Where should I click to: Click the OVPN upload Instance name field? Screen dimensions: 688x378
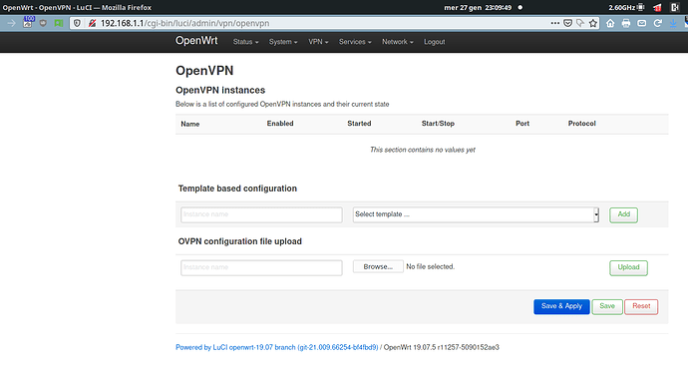261,268
